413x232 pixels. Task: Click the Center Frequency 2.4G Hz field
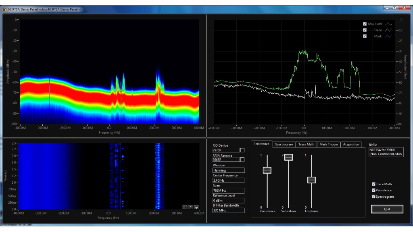[228, 180]
